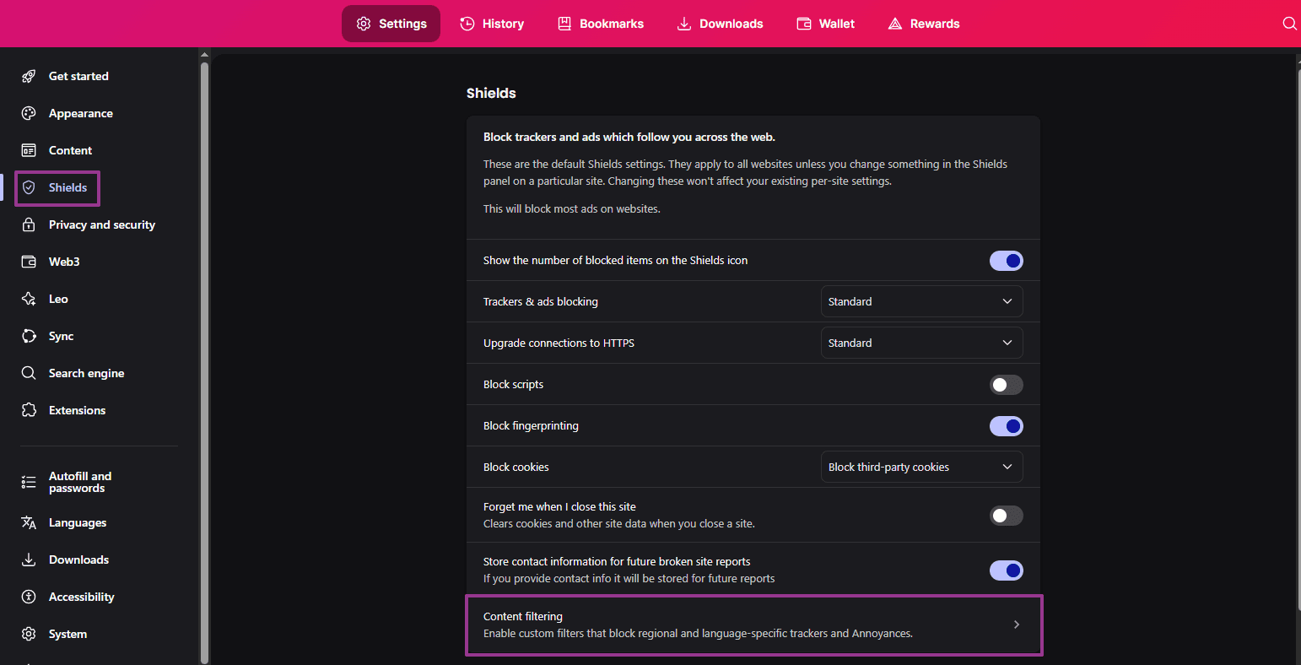1301x665 pixels.
Task: Turn off the Block fingerprinting toggle
Action: pos(1006,425)
